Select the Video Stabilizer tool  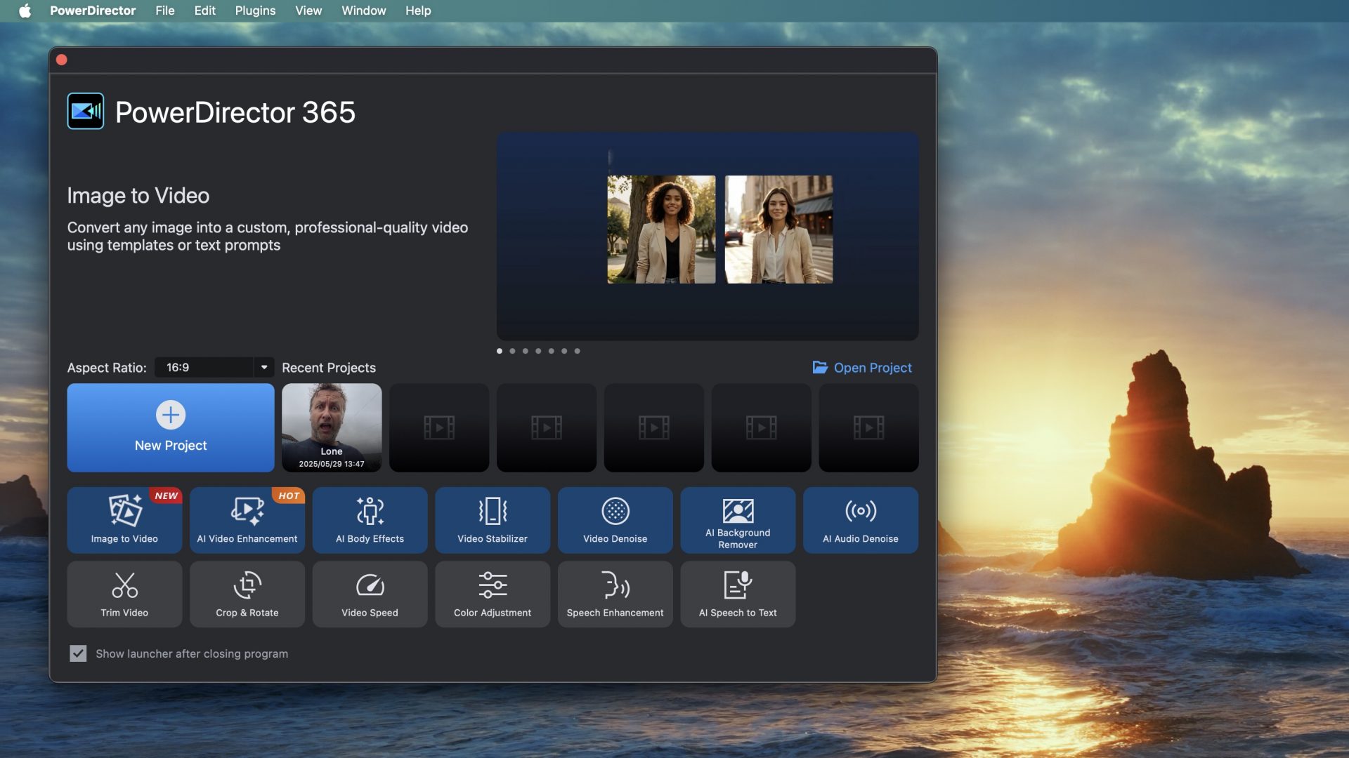[x=492, y=520]
